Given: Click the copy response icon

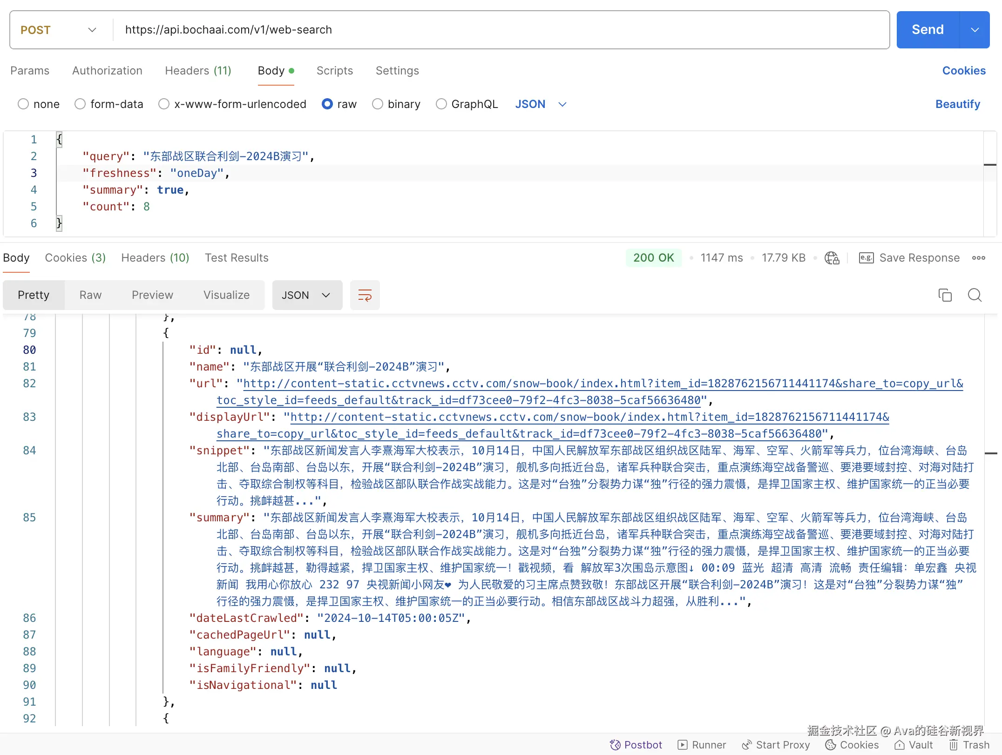Looking at the screenshot, I should pyautogui.click(x=945, y=295).
